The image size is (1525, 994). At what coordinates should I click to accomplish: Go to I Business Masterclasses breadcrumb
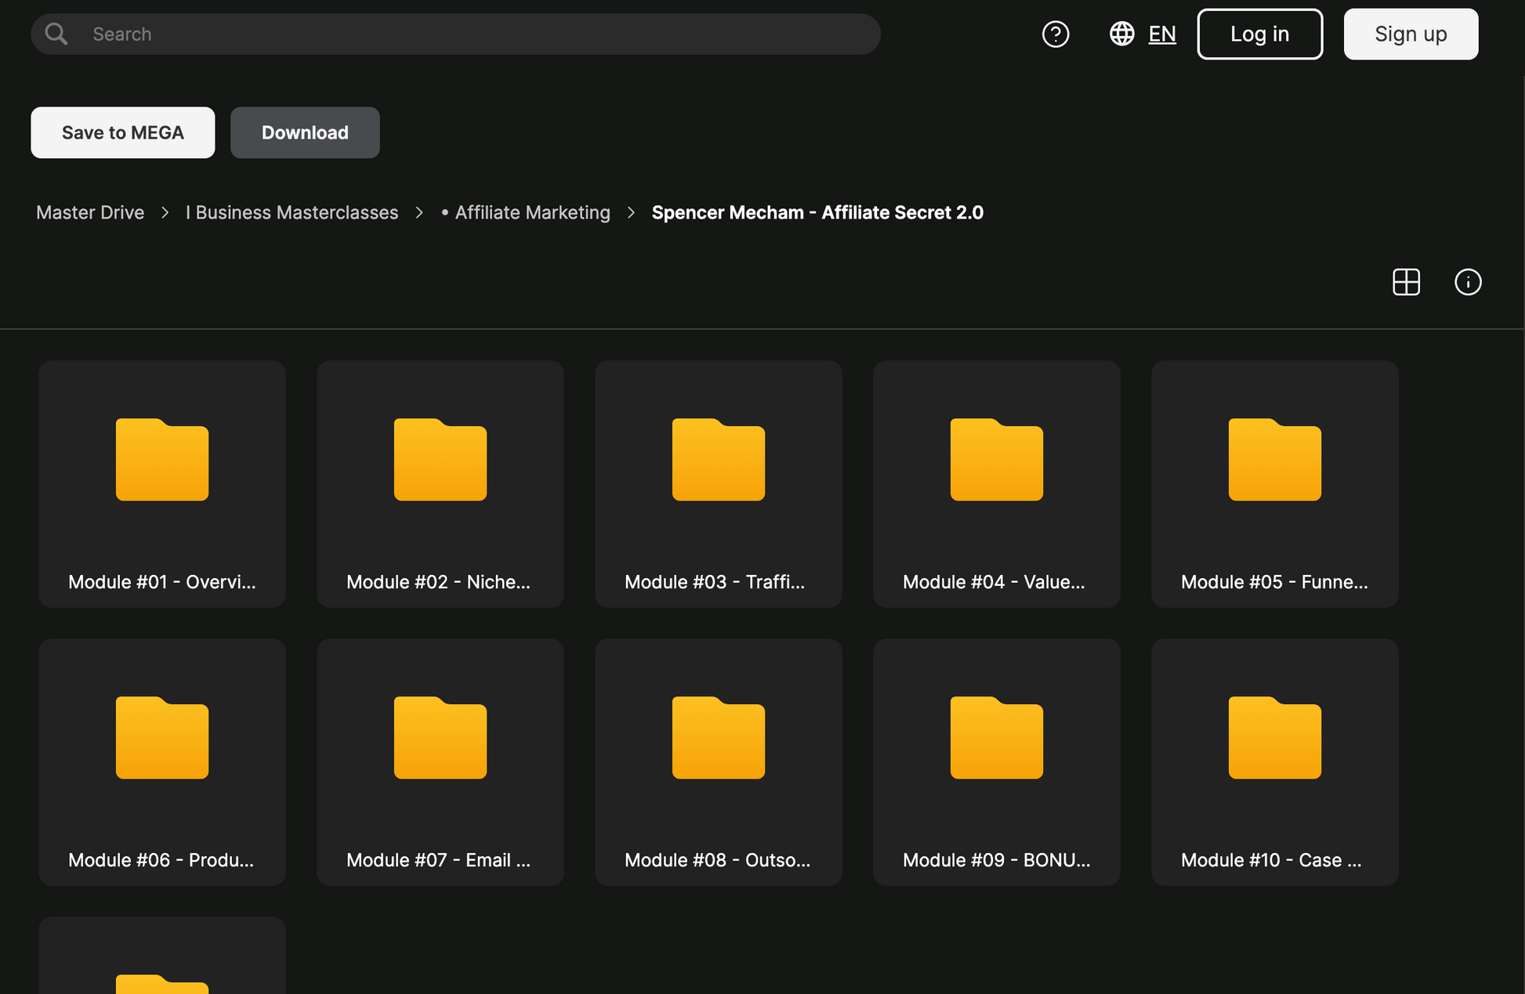[292, 212]
